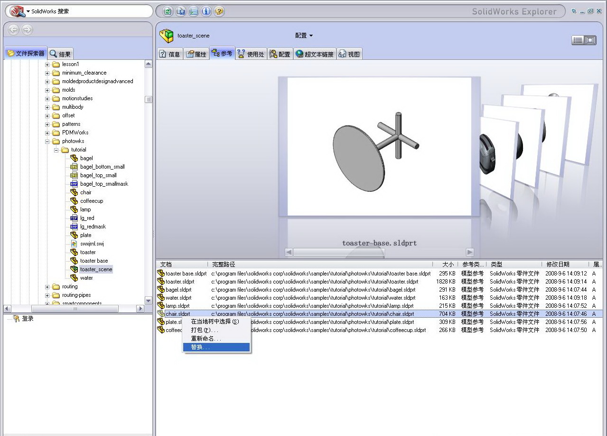Click the toaster_scene assembly icon in the header

click(167, 36)
